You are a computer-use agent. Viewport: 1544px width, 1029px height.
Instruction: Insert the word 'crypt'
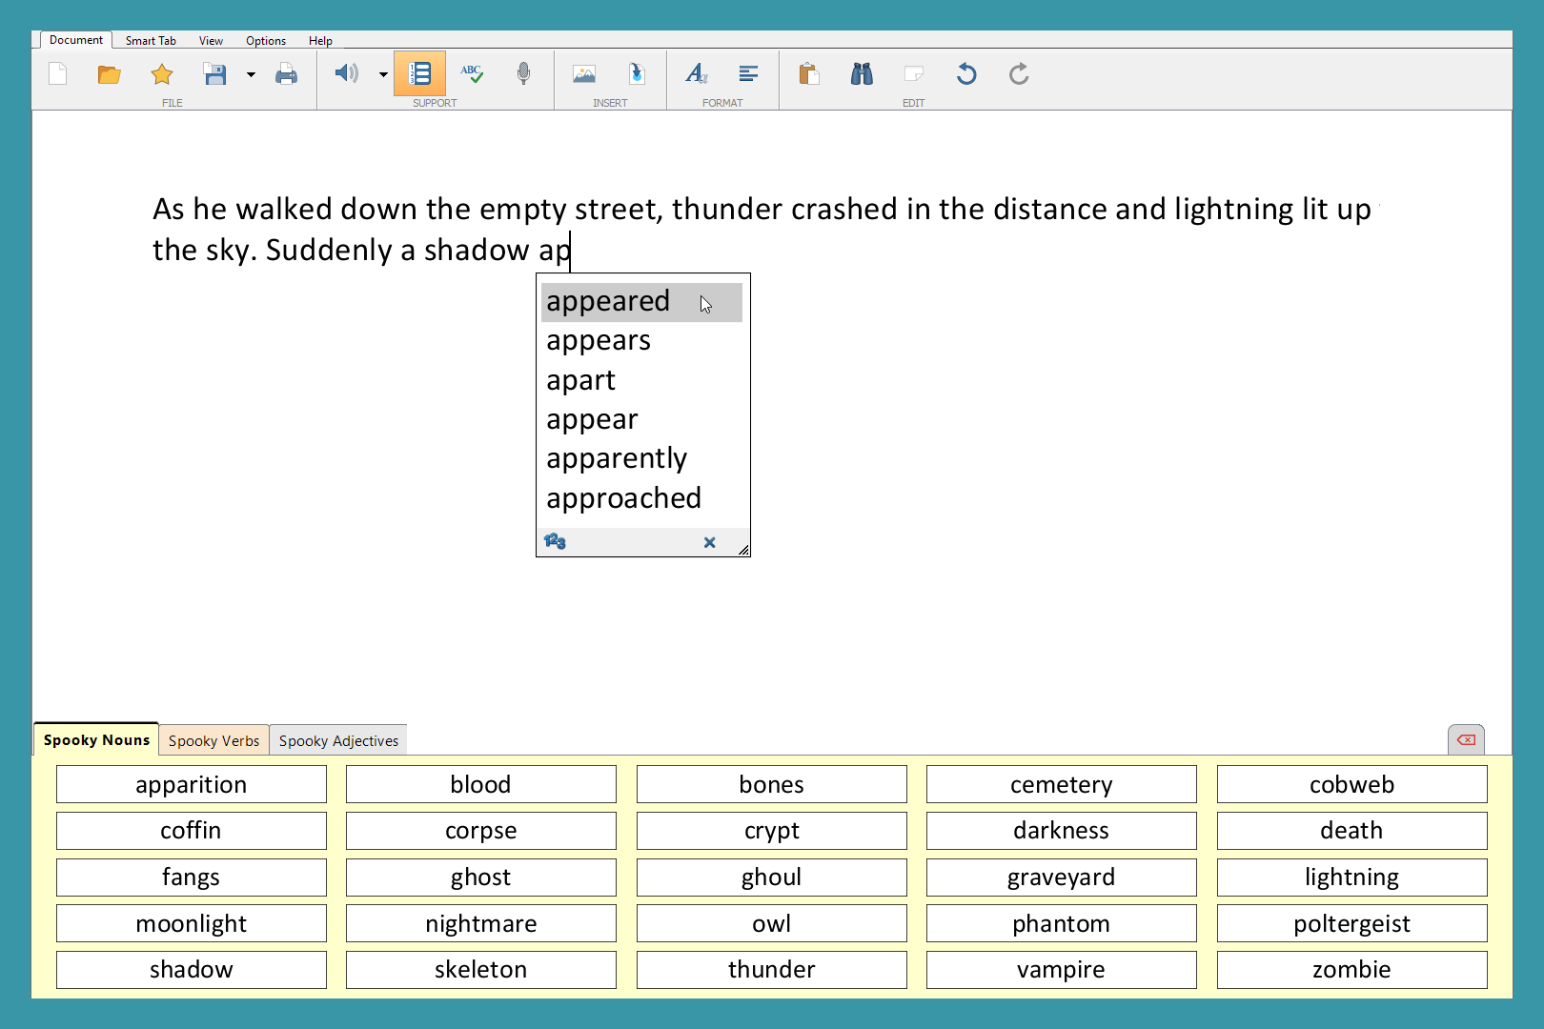coord(771,830)
